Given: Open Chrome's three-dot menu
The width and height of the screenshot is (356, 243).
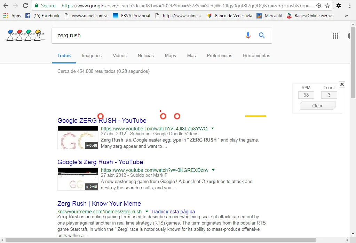Looking at the screenshot, I should 350,6.
